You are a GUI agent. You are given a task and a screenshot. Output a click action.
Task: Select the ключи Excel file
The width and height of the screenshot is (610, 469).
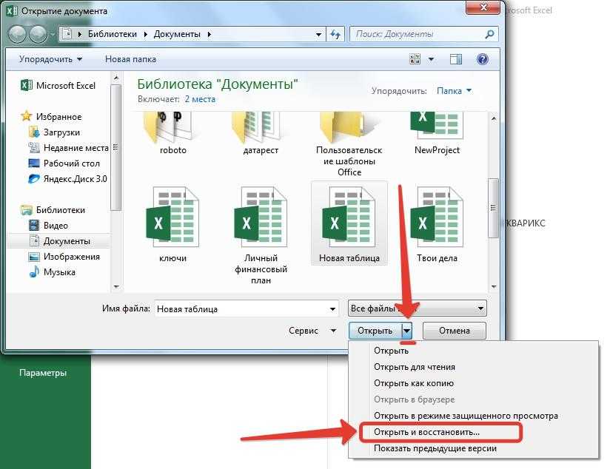[173, 225]
